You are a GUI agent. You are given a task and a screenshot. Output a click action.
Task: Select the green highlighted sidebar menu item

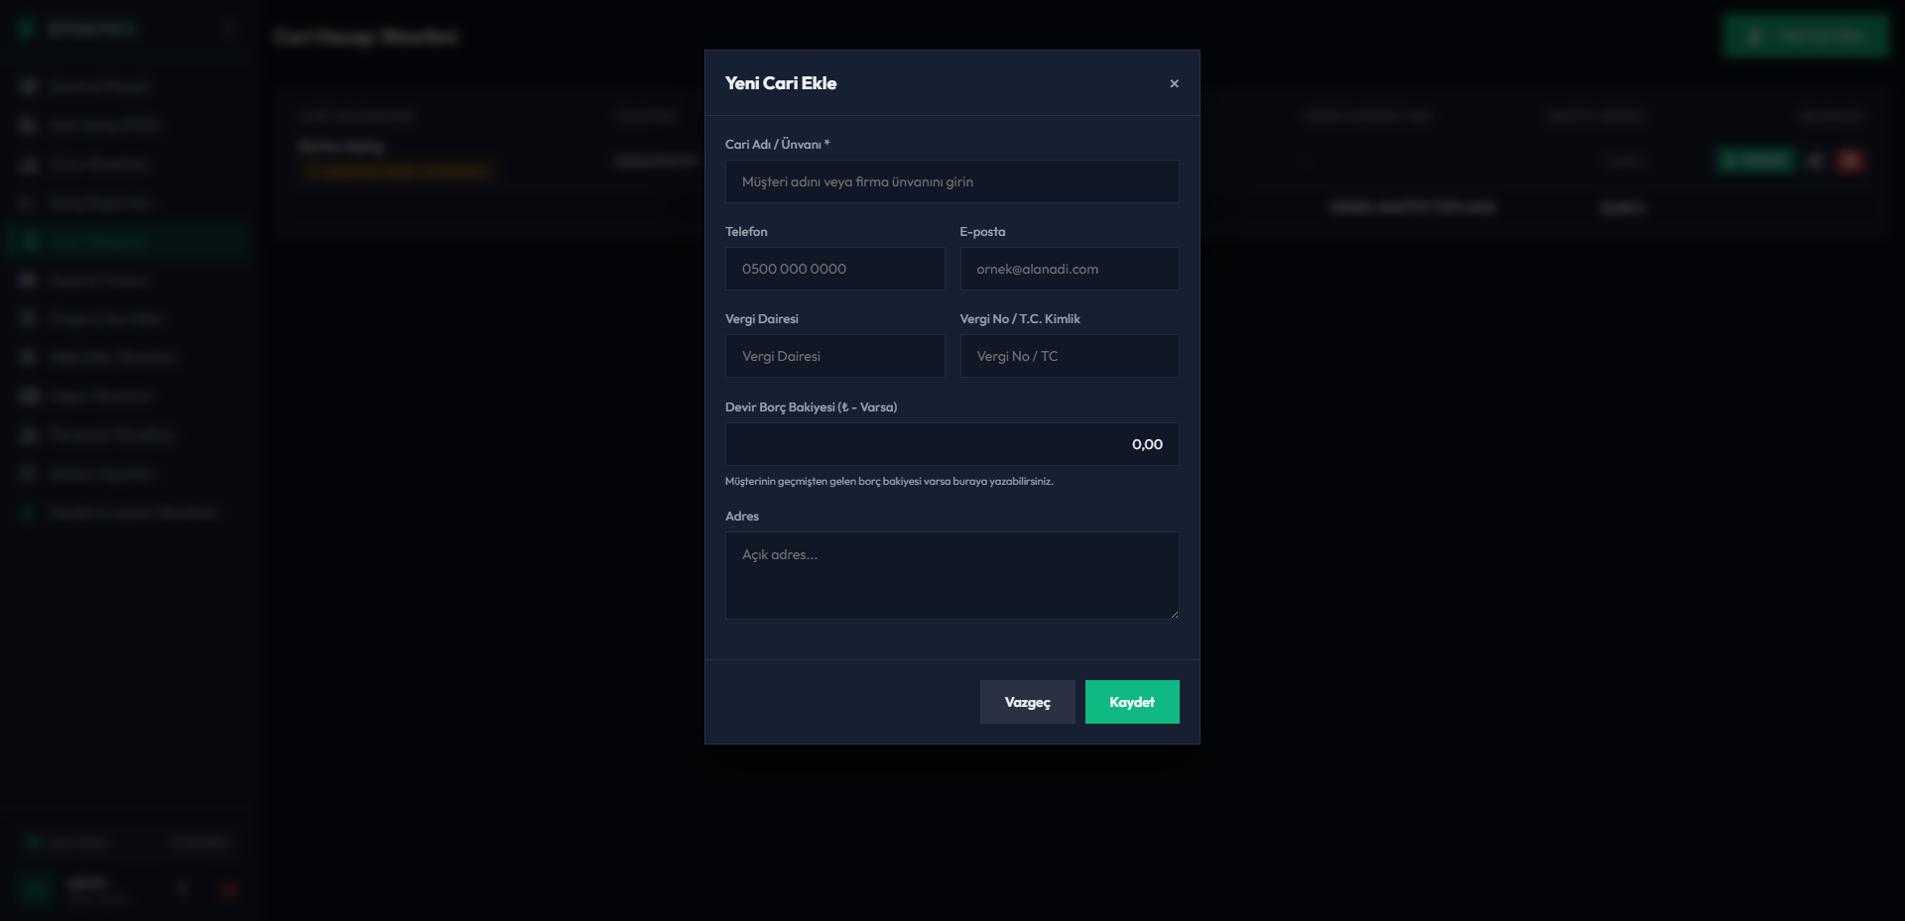(127, 241)
